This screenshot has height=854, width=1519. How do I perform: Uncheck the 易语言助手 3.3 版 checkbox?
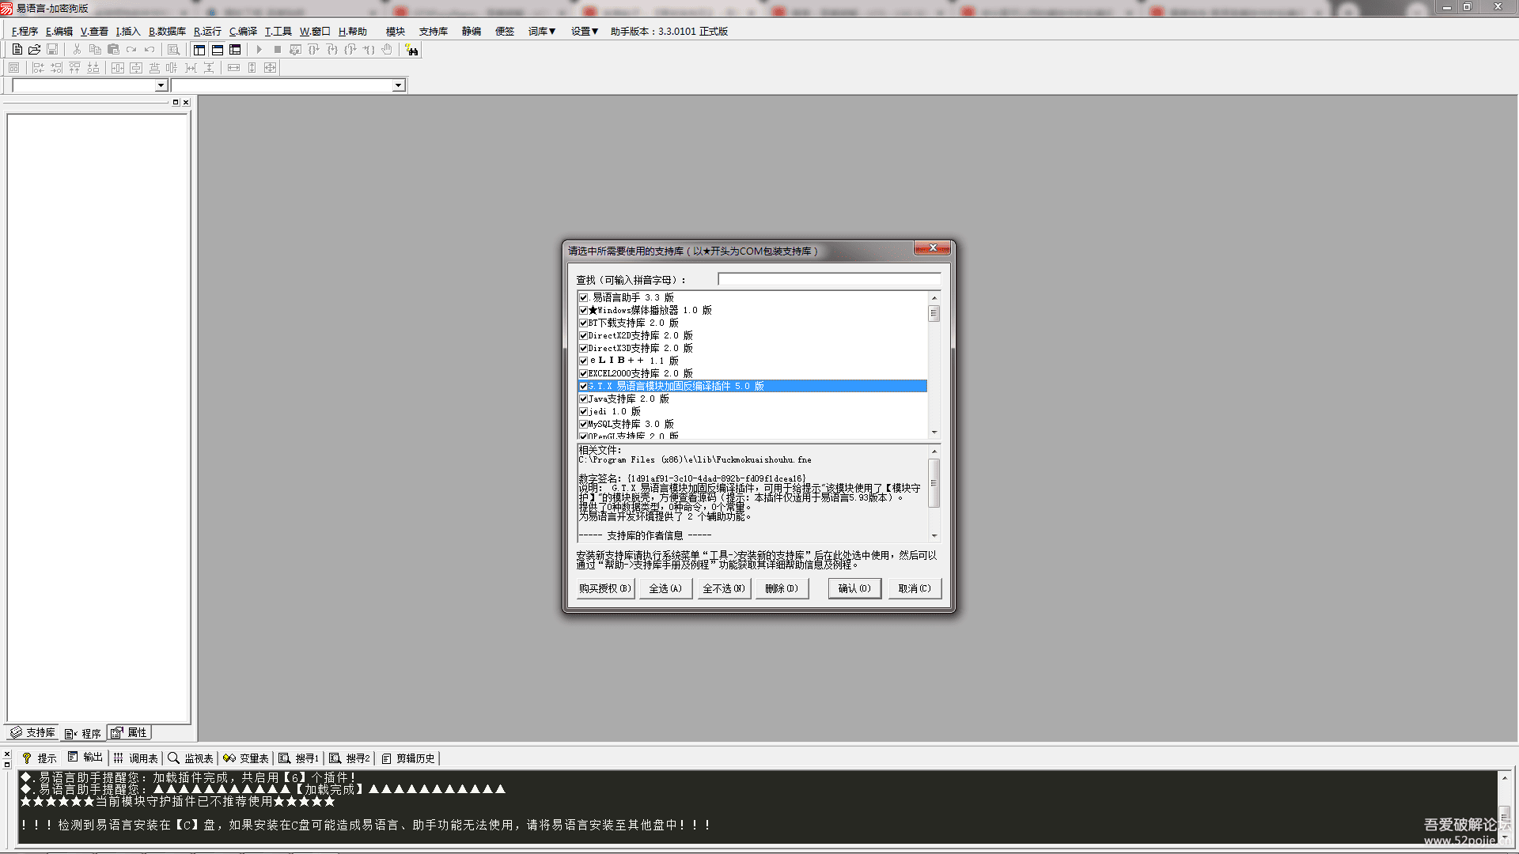(584, 297)
